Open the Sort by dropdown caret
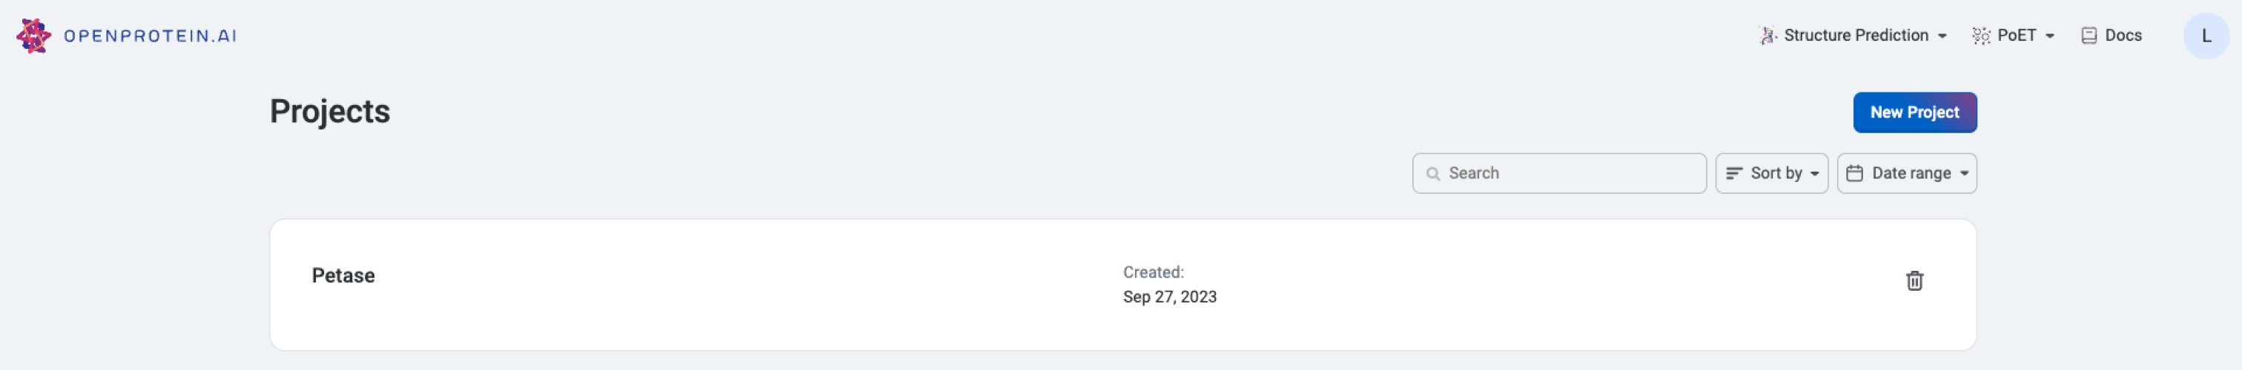The height and width of the screenshot is (370, 2242). (x=1815, y=174)
